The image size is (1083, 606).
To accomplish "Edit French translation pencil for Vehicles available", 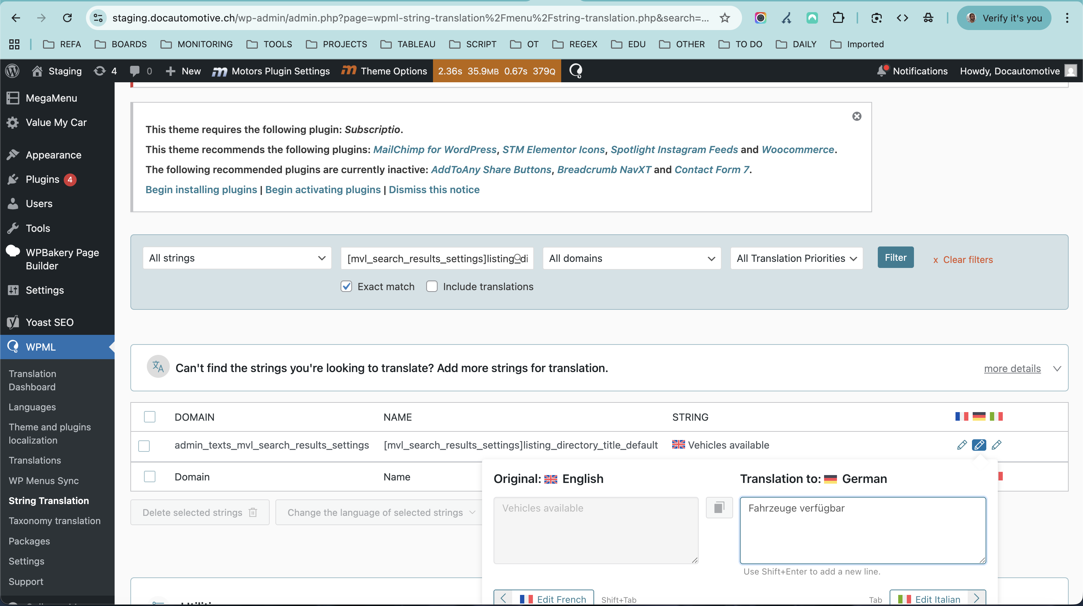I will [962, 445].
